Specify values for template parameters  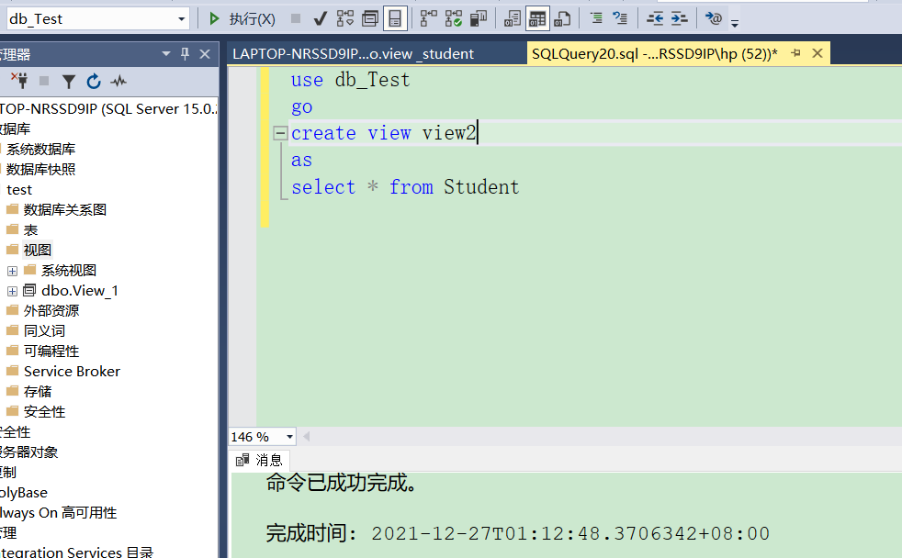714,19
